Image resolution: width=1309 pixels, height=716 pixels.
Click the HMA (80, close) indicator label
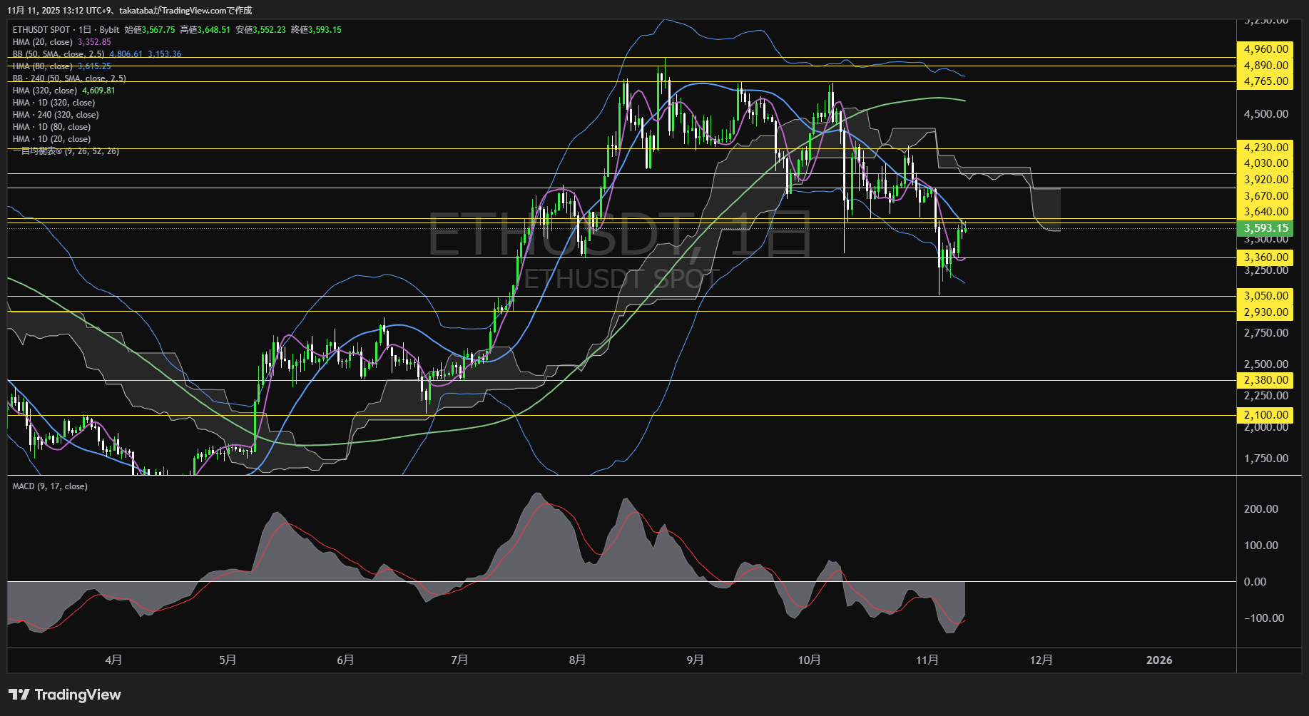pos(43,66)
